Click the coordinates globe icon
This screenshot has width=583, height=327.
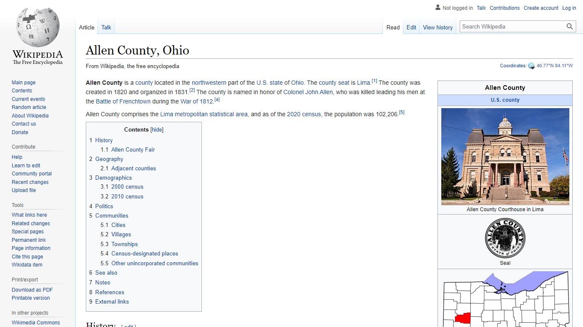click(x=531, y=66)
